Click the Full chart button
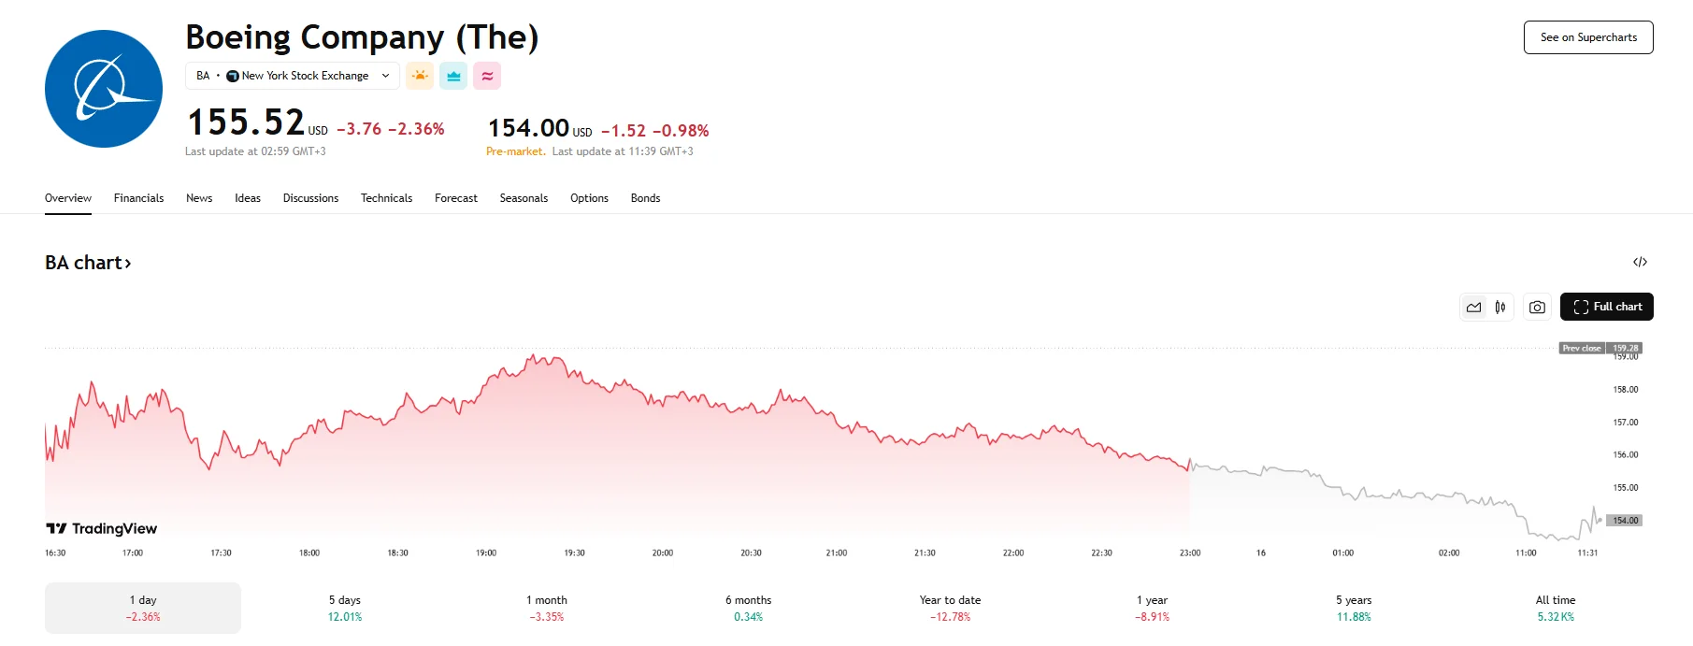Viewport: 1693px width, 646px height. 1606,307
